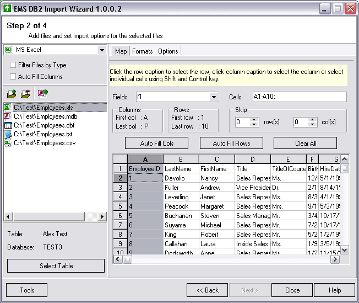This screenshot has width=359, height=303.
Task: Decrease the Skip rows spinner value
Action: 254,124
